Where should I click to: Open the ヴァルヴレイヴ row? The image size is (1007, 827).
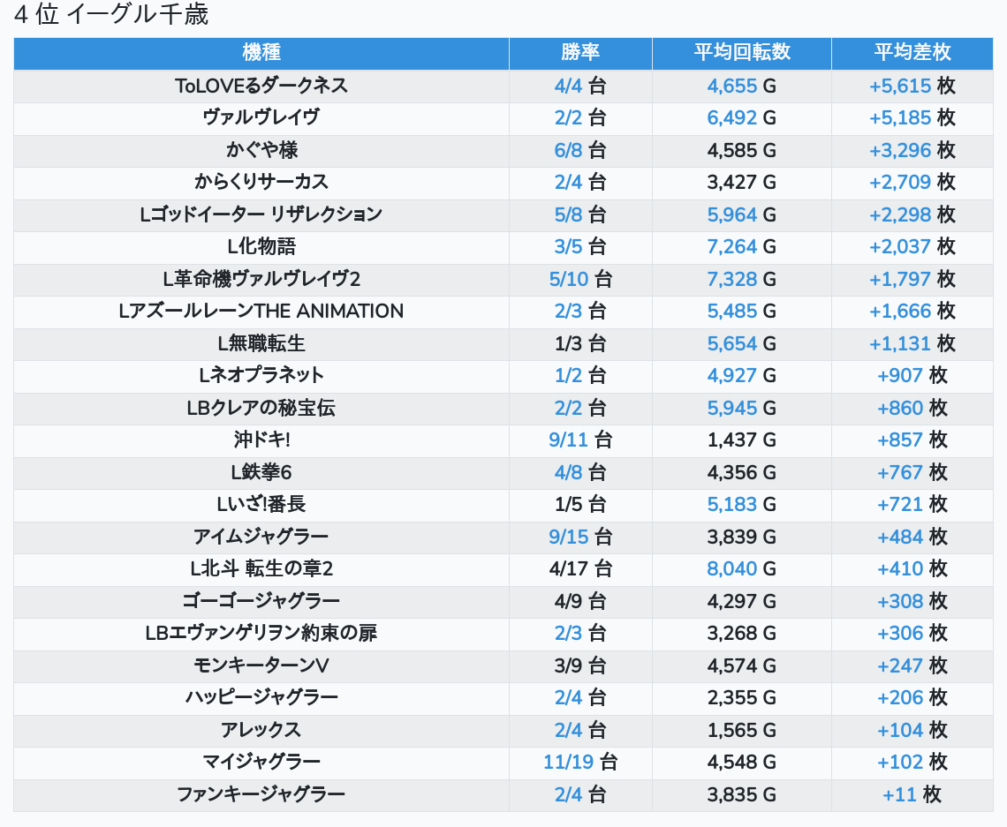click(x=261, y=117)
